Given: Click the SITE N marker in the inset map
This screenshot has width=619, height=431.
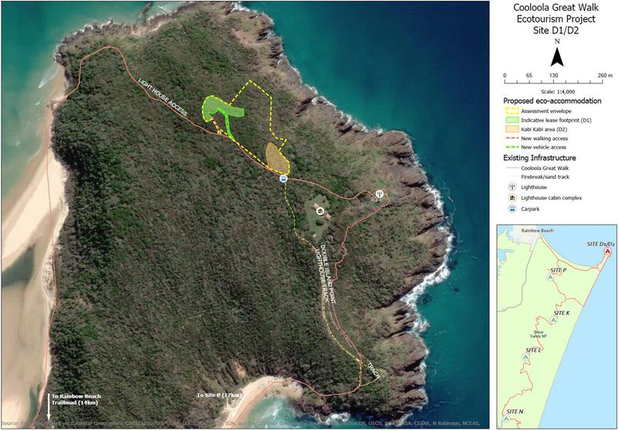Looking at the screenshot, I should pyautogui.click(x=506, y=419).
